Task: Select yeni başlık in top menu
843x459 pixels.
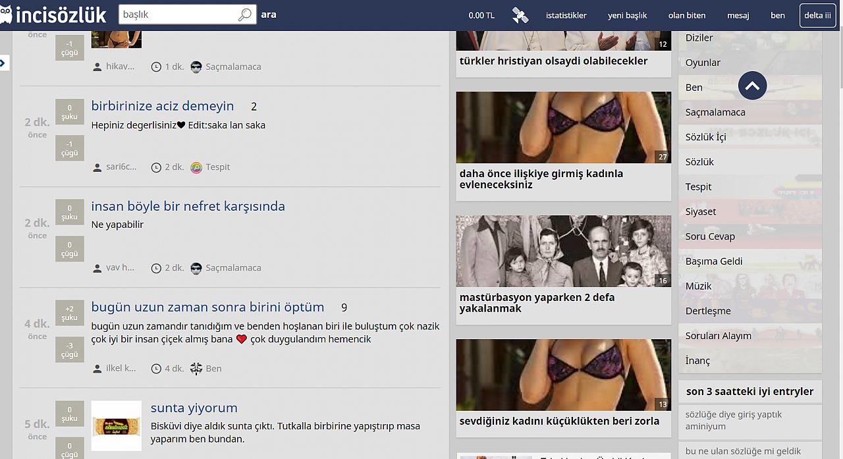Action: click(x=627, y=15)
